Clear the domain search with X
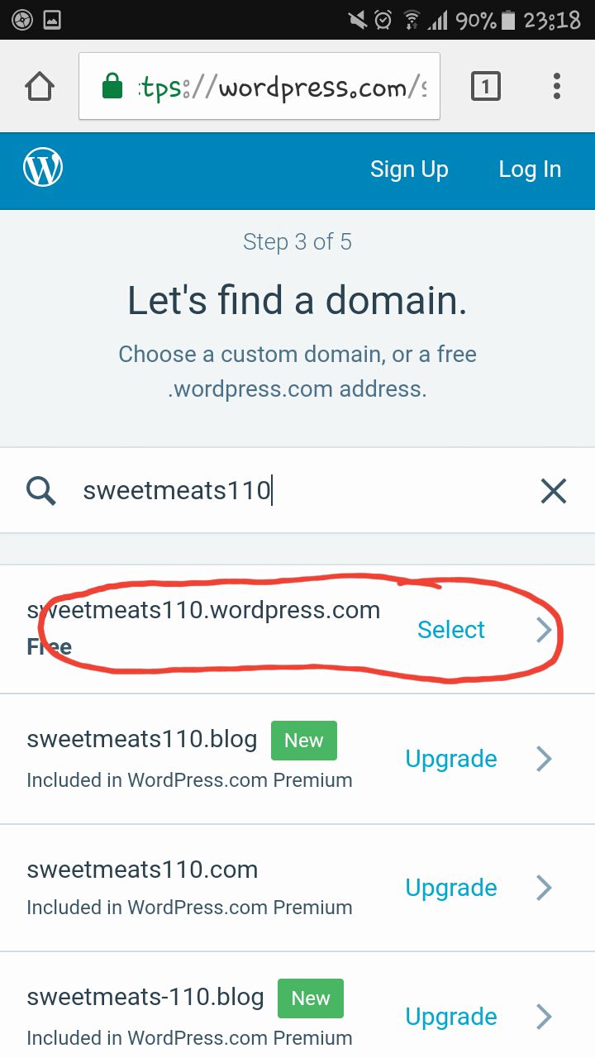Viewport: 595px width, 1058px height. coord(553,491)
